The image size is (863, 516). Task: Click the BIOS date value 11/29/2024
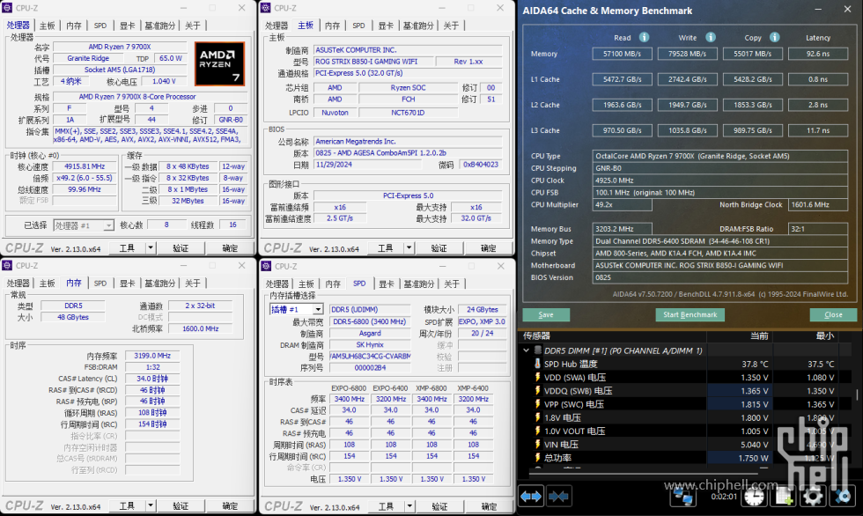[368, 164]
